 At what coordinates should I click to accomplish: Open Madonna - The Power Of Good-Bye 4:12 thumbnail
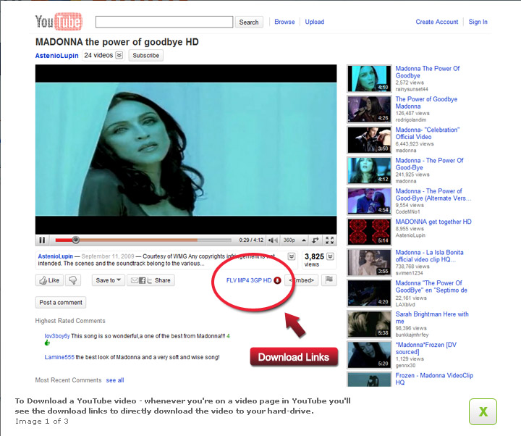pyautogui.click(x=369, y=171)
